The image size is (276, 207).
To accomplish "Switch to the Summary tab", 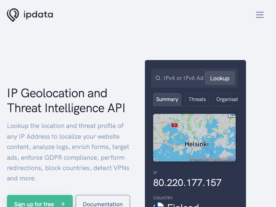I will click(167, 99).
